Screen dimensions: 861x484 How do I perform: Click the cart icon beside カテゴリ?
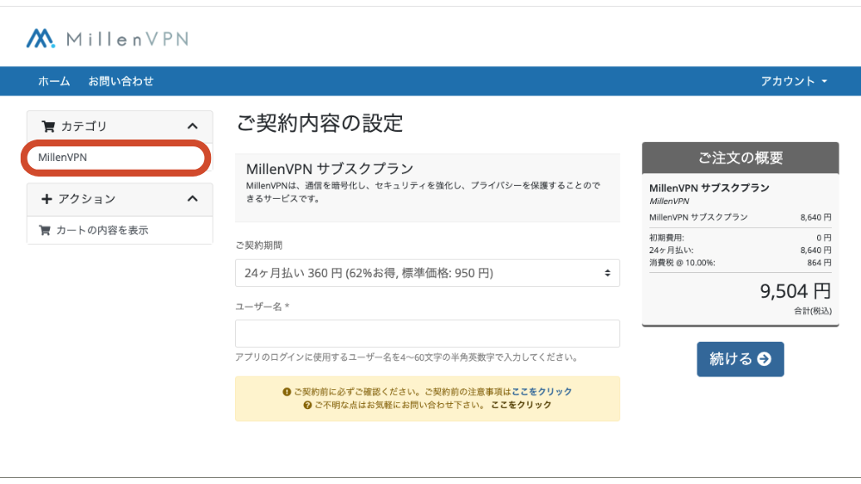pyautogui.click(x=48, y=127)
